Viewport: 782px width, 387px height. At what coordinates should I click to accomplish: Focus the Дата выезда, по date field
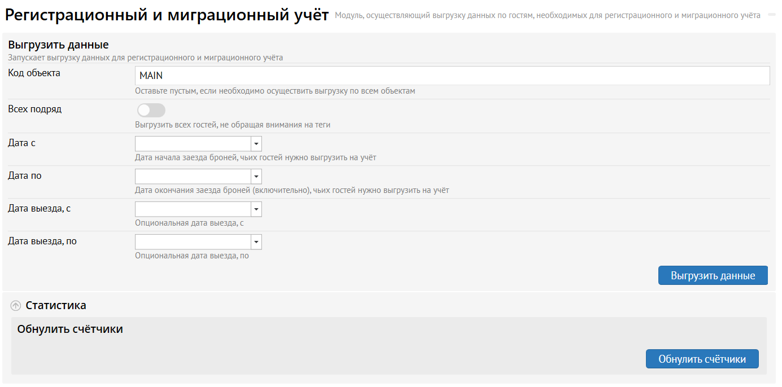point(193,242)
